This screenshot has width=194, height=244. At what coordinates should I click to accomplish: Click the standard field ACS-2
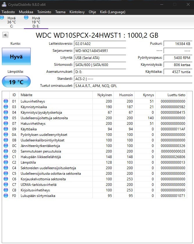pos(133,79)
